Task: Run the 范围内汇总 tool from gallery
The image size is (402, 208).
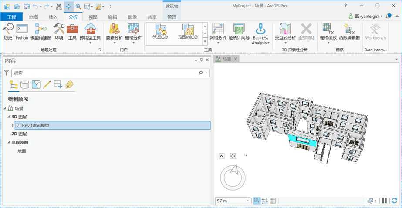Action: (x=188, y=32)
